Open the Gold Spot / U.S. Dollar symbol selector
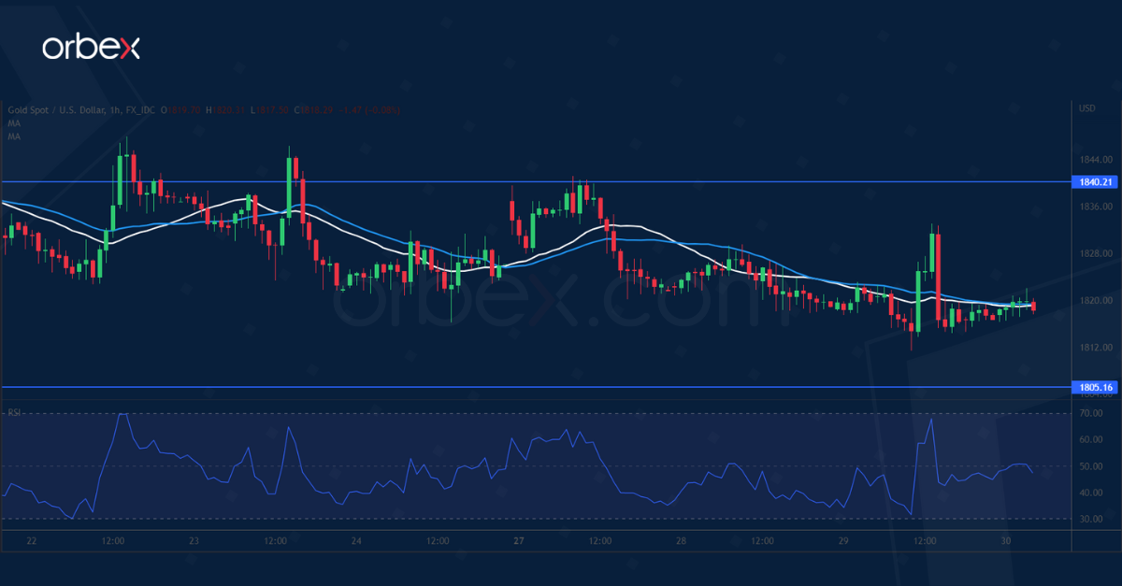Image resolution: width=1122 pixels, height=586 pixels. tap(51, 109)
